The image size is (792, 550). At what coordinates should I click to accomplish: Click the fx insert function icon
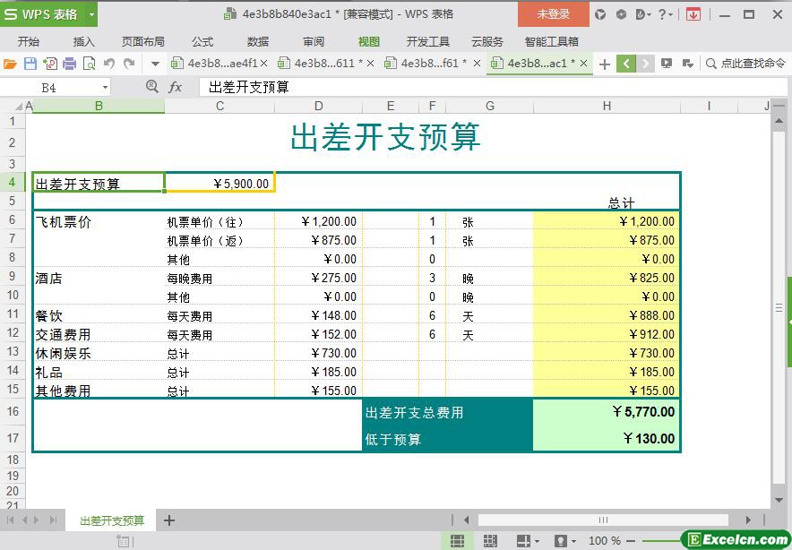point(176,87)
